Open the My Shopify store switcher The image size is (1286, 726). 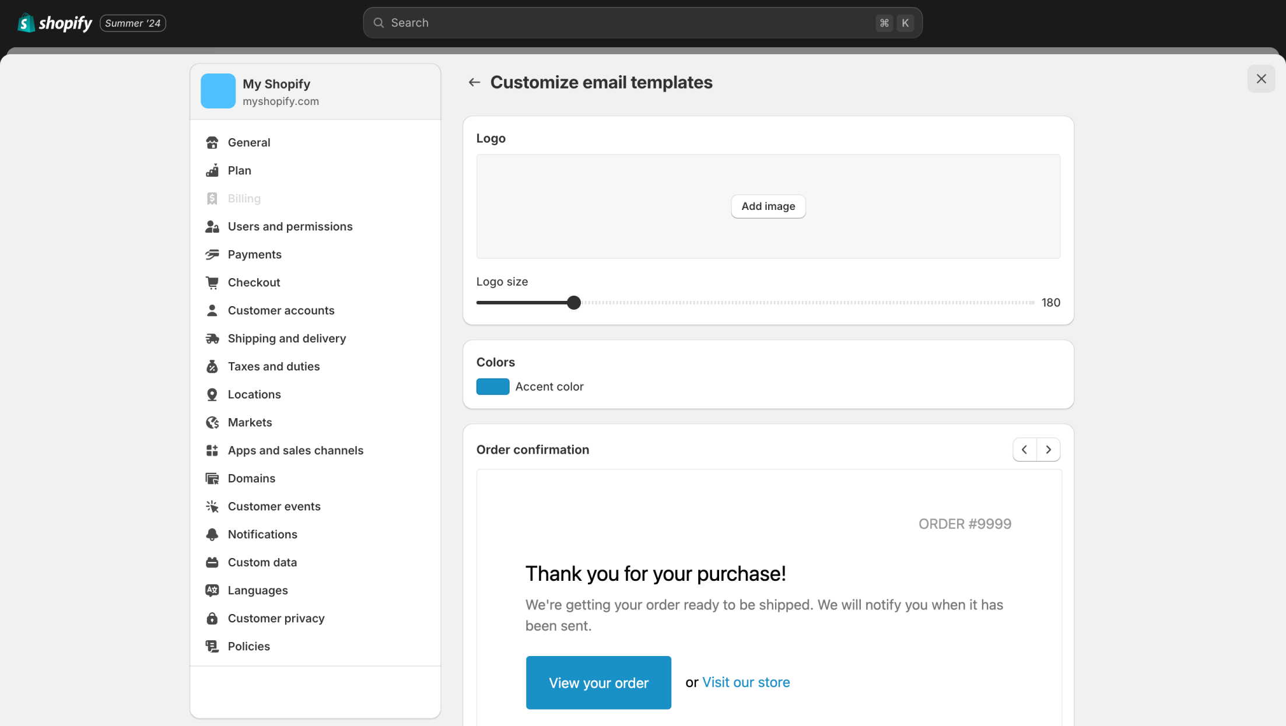click(315, 92)
